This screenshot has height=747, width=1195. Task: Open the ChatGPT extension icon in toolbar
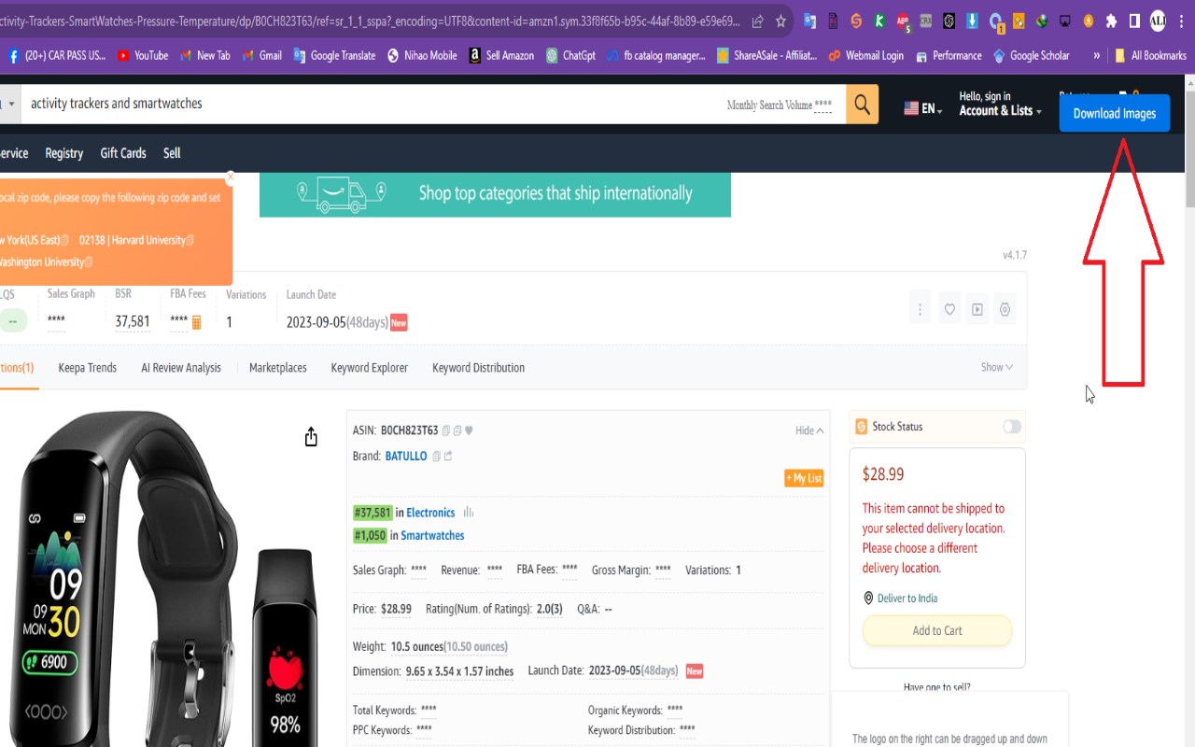click(x=949, y=21)
